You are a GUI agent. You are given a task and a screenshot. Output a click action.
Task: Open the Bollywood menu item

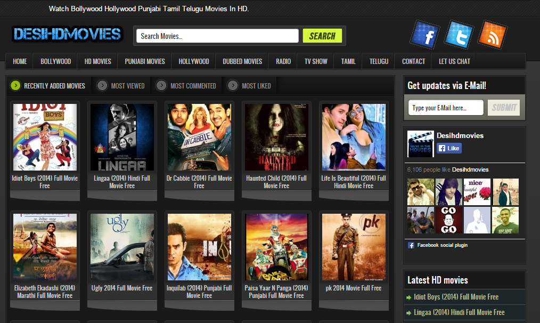click(x=55, y=61)
